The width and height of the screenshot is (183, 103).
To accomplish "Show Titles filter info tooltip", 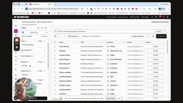I will 26,41.
